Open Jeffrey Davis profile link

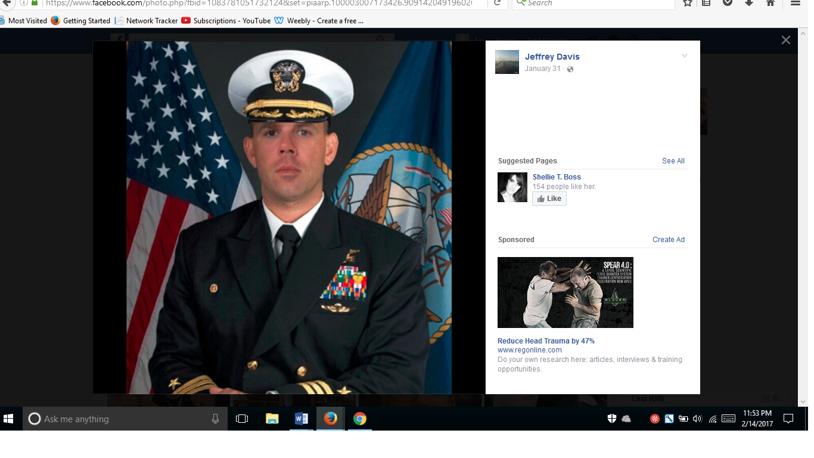(552, 57)
